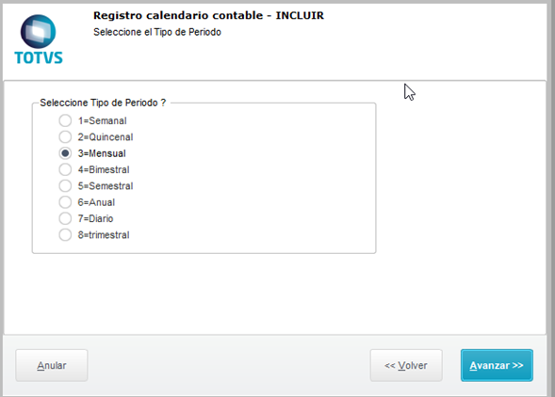Click the 'Registro calendario contable - INCLUIR' heading
Viewport: 555px width, 397px height.
click(208, 16)
